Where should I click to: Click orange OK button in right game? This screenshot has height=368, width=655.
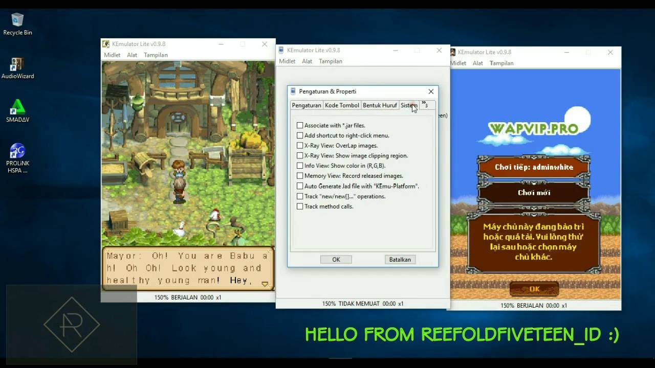point(534,289)
